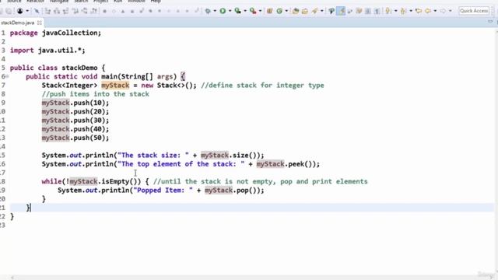The image size is (498, 280).
Task: Expand the Coverage dropdown arrow
Action: 245,11
